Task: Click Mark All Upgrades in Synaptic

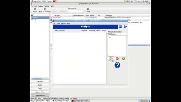Action: click(45, 10)
